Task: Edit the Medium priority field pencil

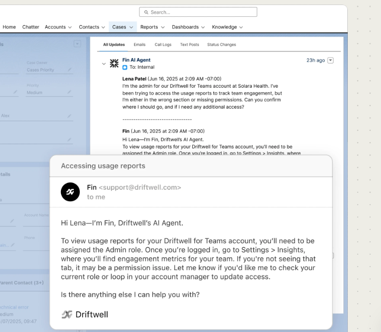Action: coord(69,92)
